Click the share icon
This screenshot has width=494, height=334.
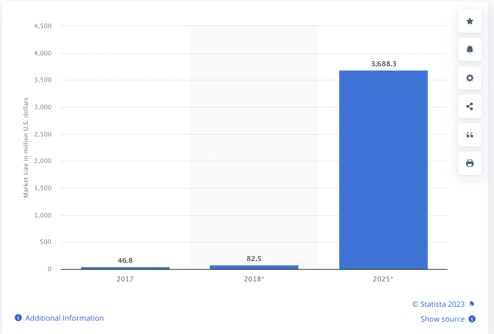[470, 106]
